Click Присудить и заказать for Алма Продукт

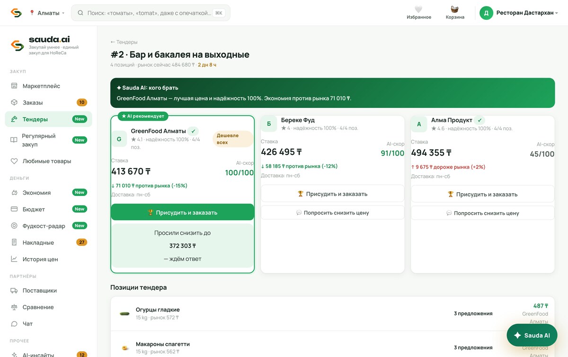tap(482, 194)
